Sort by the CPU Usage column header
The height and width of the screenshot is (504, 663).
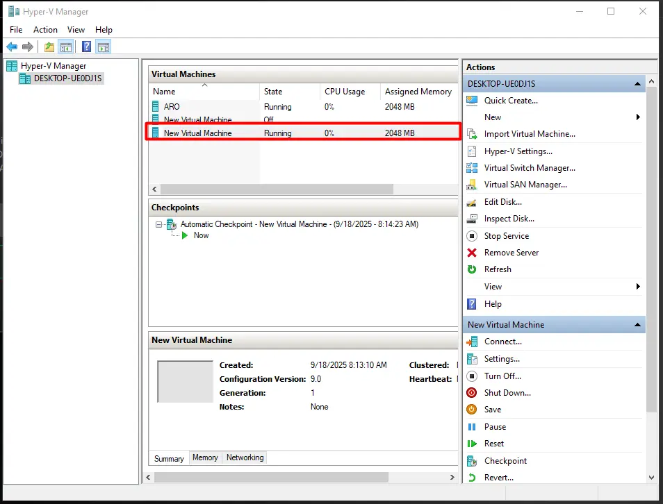tap(350, 91)
